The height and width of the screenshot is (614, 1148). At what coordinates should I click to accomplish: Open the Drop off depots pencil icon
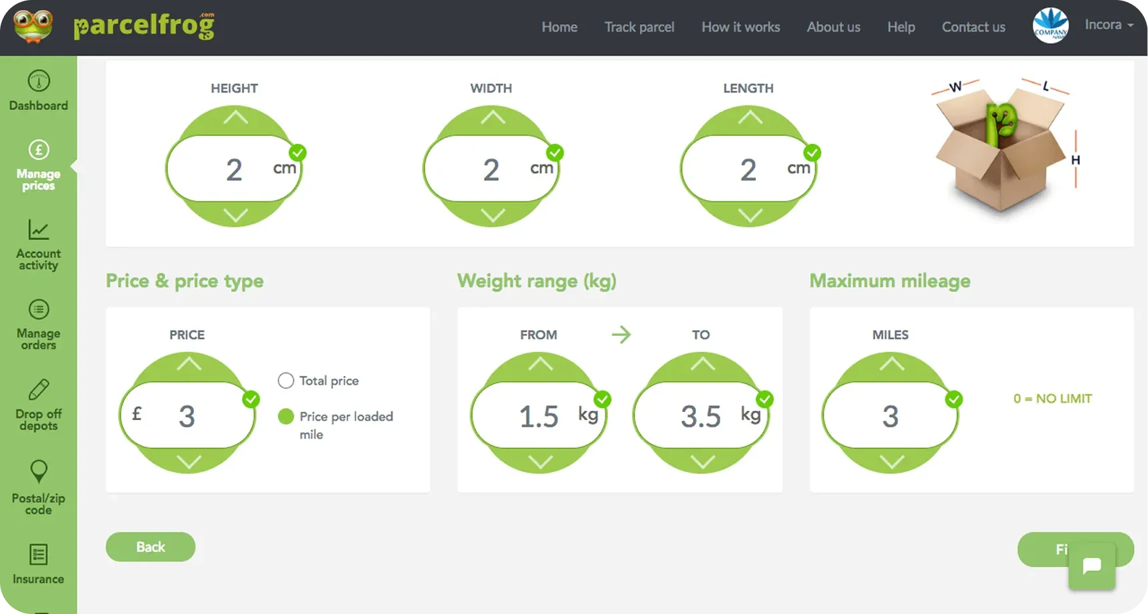(39, 390)
